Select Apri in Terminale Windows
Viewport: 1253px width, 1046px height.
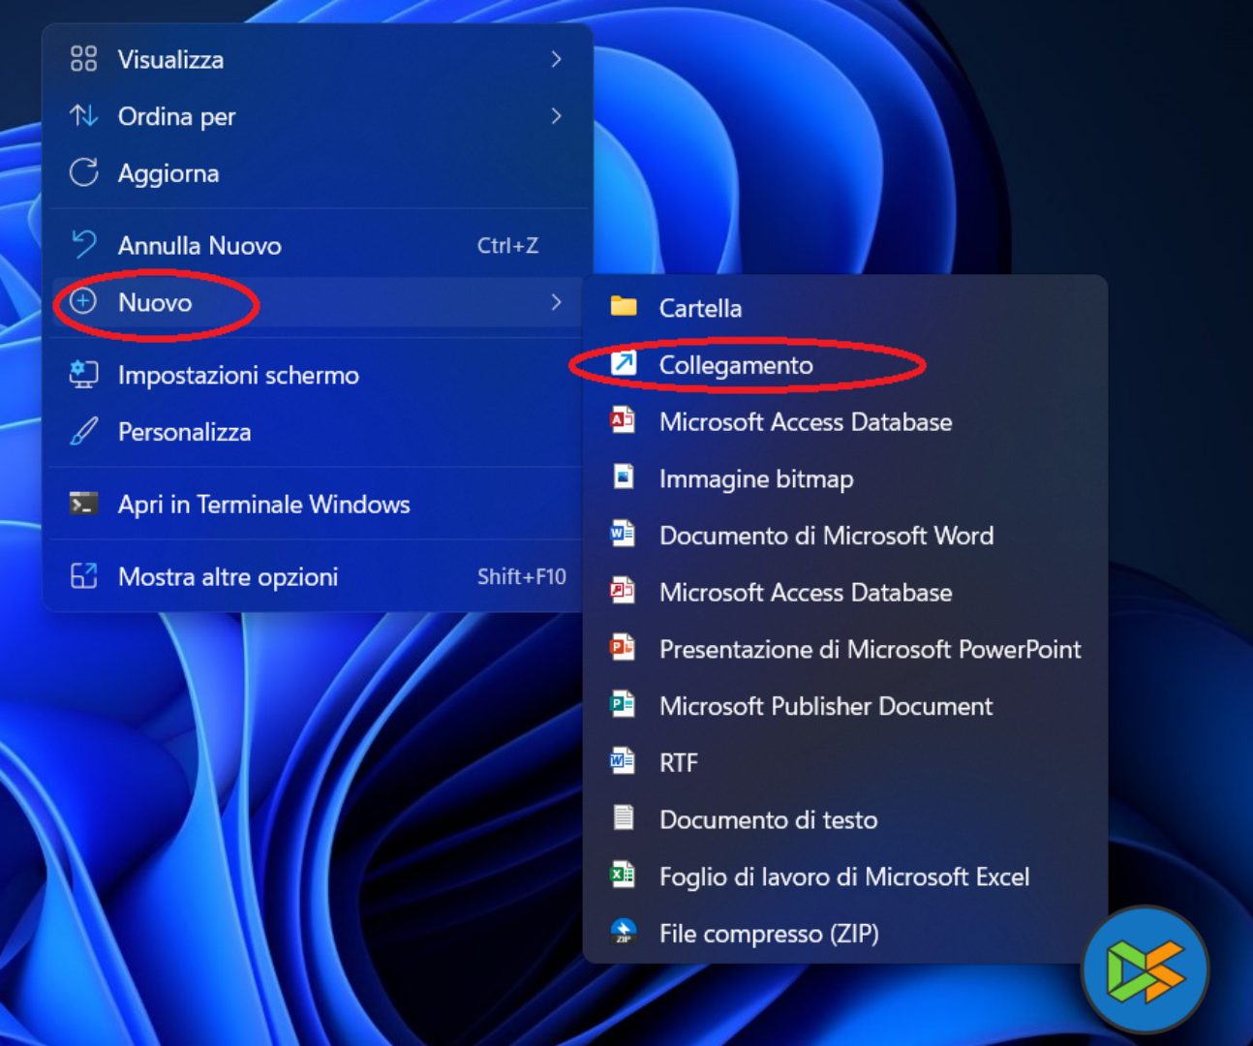(319, 505)
